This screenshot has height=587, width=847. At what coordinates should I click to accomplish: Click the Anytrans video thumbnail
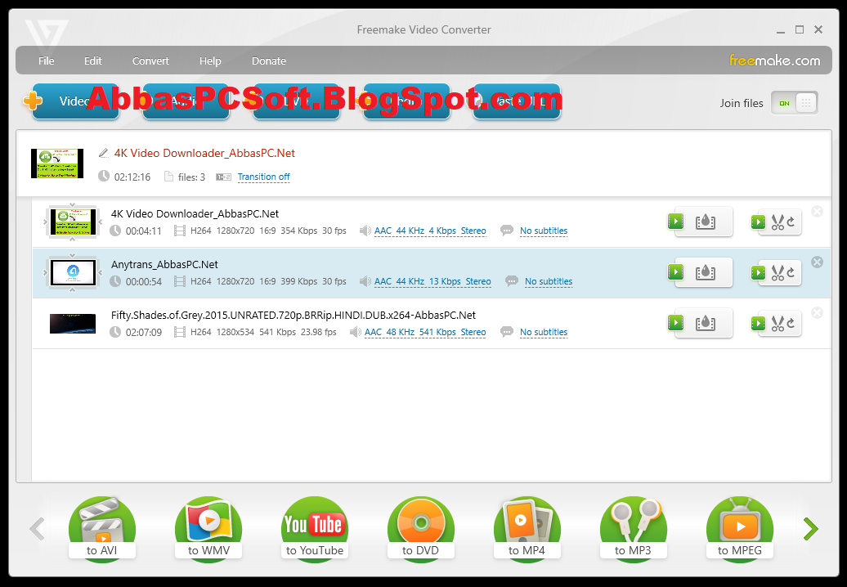click(x=73, y=273)
